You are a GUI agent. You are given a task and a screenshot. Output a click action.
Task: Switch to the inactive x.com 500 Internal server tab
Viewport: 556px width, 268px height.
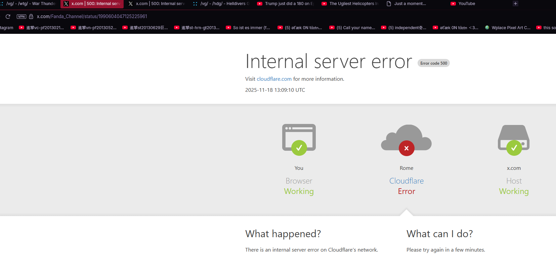[157, 4]
